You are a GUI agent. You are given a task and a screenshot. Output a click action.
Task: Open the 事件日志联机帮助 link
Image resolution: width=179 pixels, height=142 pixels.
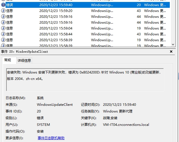point(51,138)
